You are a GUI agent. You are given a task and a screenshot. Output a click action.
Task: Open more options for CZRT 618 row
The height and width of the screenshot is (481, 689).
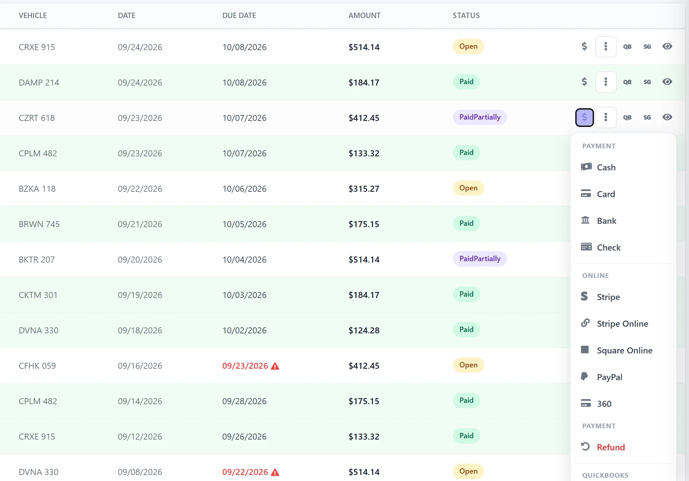point(606,117)
